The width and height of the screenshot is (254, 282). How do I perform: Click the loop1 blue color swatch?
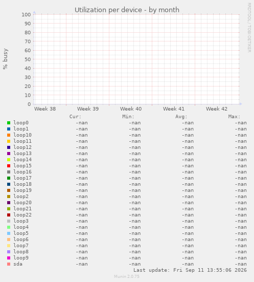coord(9,129)
